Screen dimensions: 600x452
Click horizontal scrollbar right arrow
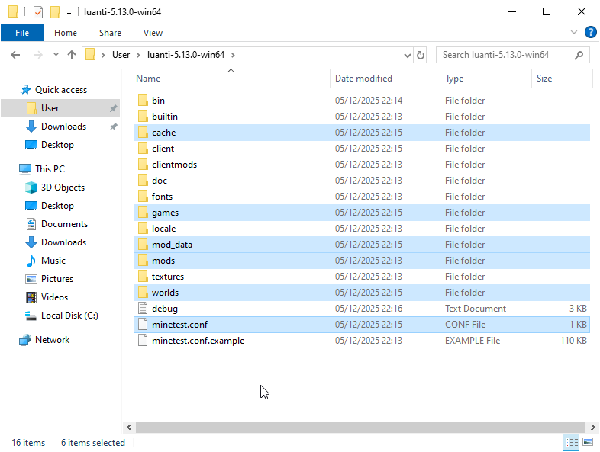click(x=592, y=427)
